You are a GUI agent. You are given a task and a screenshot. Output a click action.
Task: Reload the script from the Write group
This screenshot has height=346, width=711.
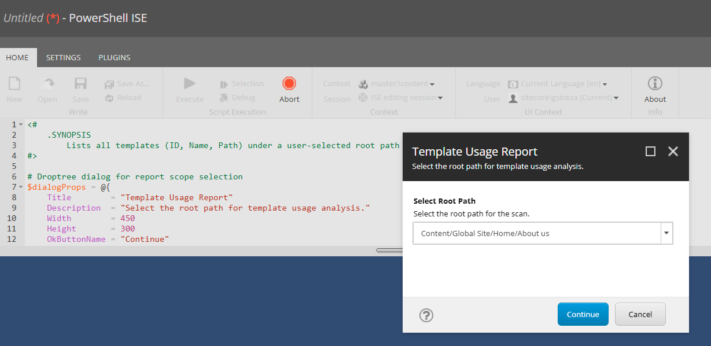coord(123,97)
